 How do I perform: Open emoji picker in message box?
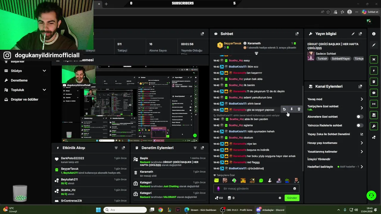click(295, 188)
